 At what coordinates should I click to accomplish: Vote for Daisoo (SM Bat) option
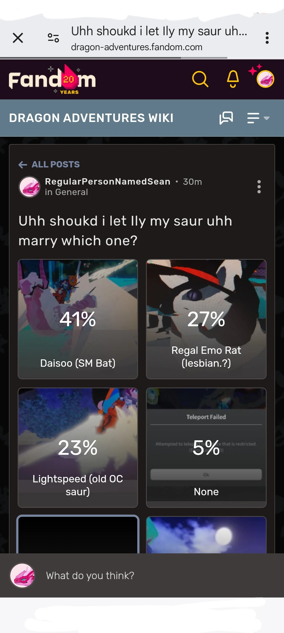click(78, 319)
